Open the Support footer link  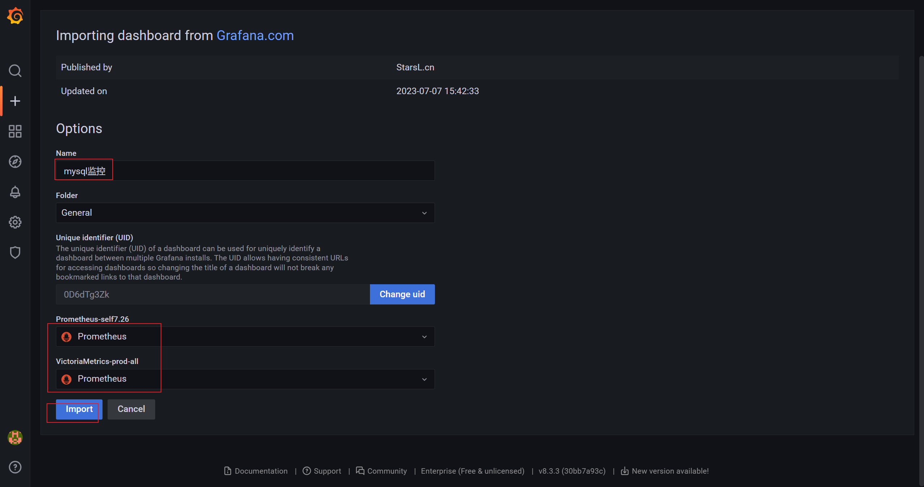(x=322, y=471)
